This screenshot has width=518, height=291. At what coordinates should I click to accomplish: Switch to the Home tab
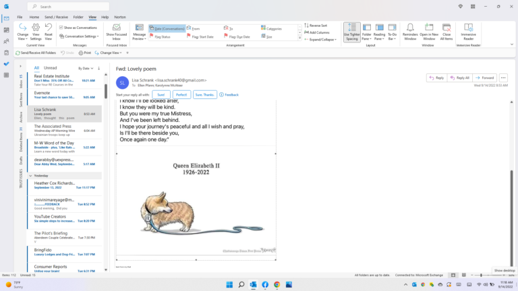34,17
